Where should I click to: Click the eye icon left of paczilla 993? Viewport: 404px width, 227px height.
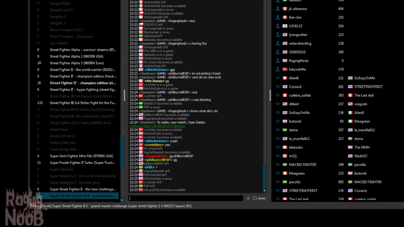tap(278, 182)
